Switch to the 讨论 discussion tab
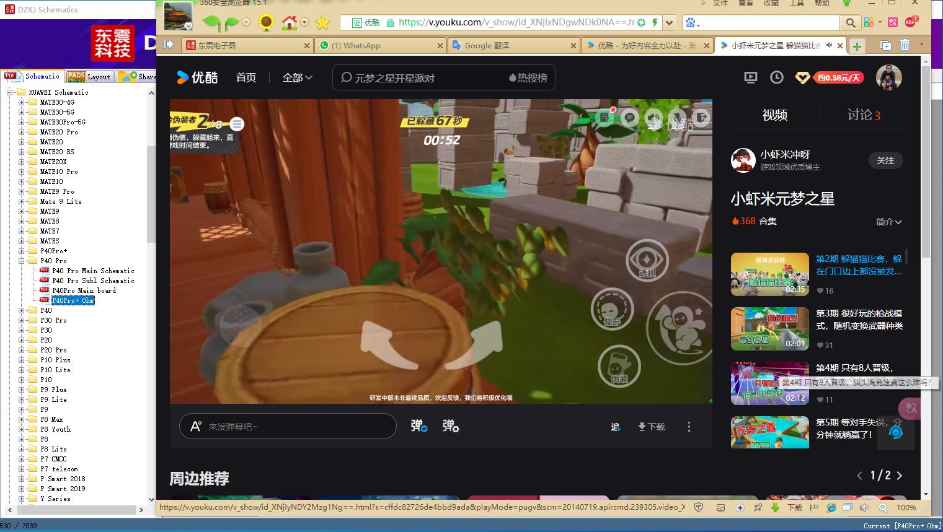 pyautogui.click(x=864, y=115)
